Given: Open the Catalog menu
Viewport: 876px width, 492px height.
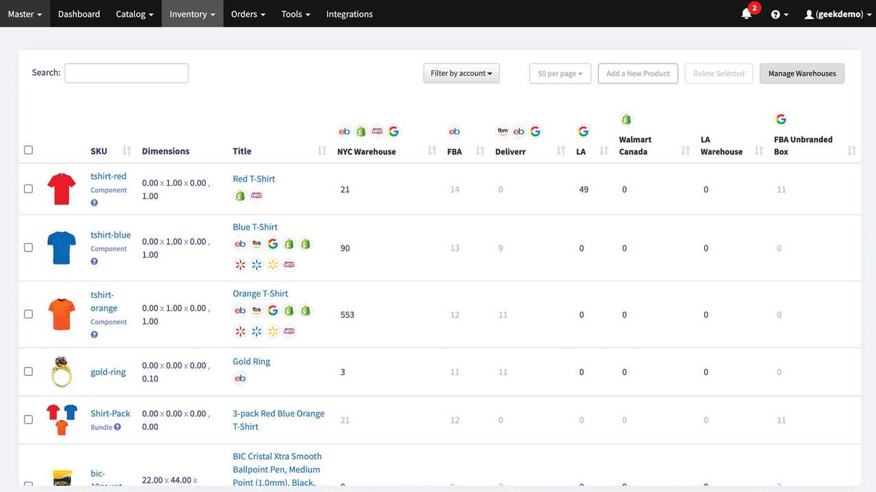Looking at the screenshot, I should 134,14.
